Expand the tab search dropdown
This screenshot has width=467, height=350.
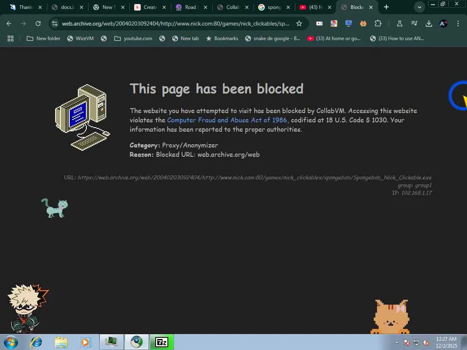click(419, 7)
